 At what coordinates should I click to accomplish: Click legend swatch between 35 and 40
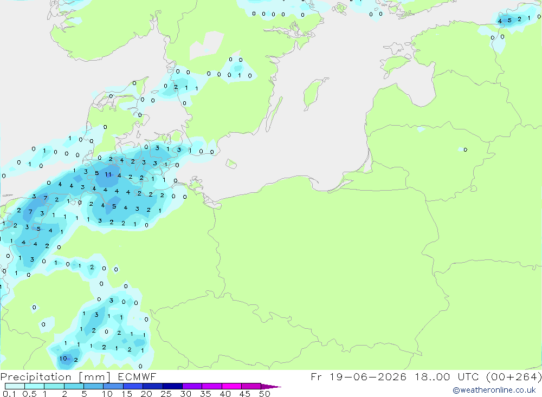pos(212,386)
